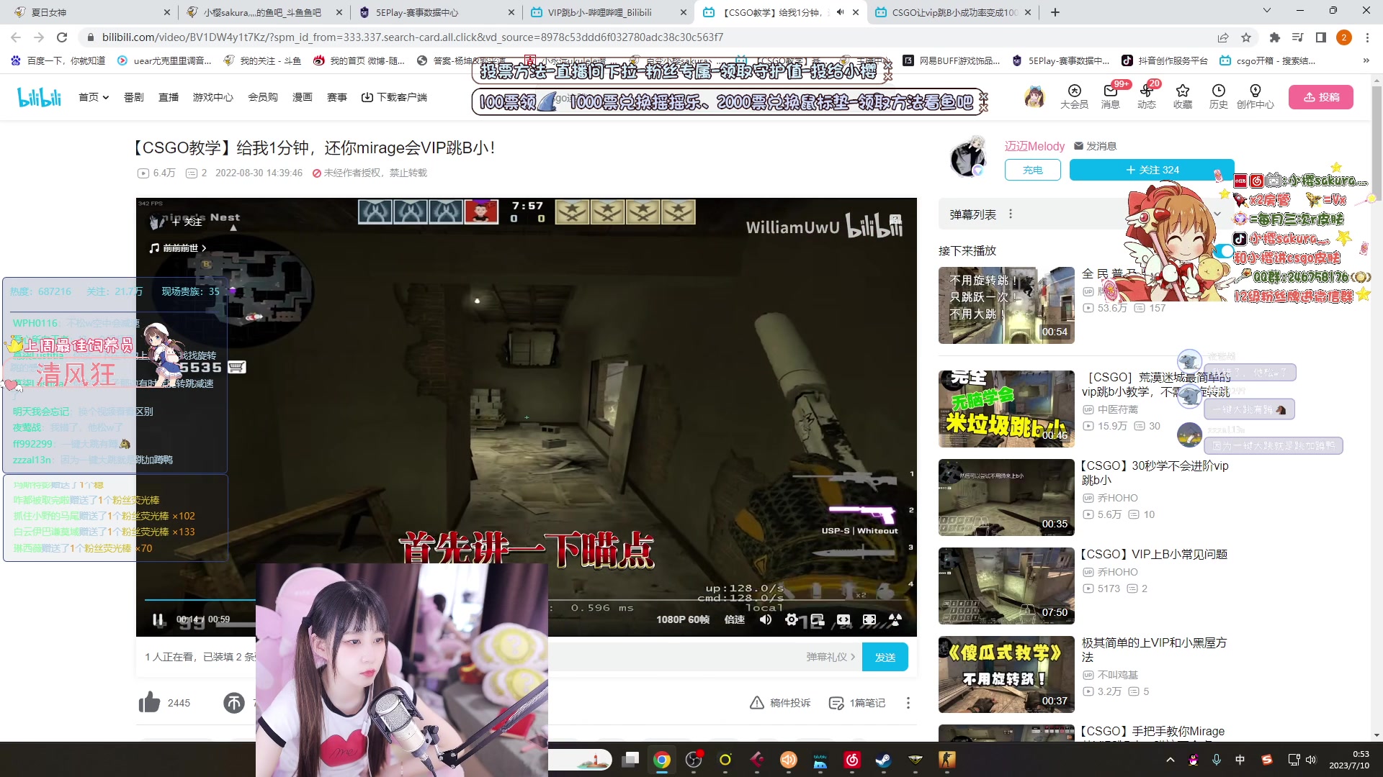Click the 投稿 upload button
The width and height of the screenshot is (1383, 777).
(x=1321, y=97)
